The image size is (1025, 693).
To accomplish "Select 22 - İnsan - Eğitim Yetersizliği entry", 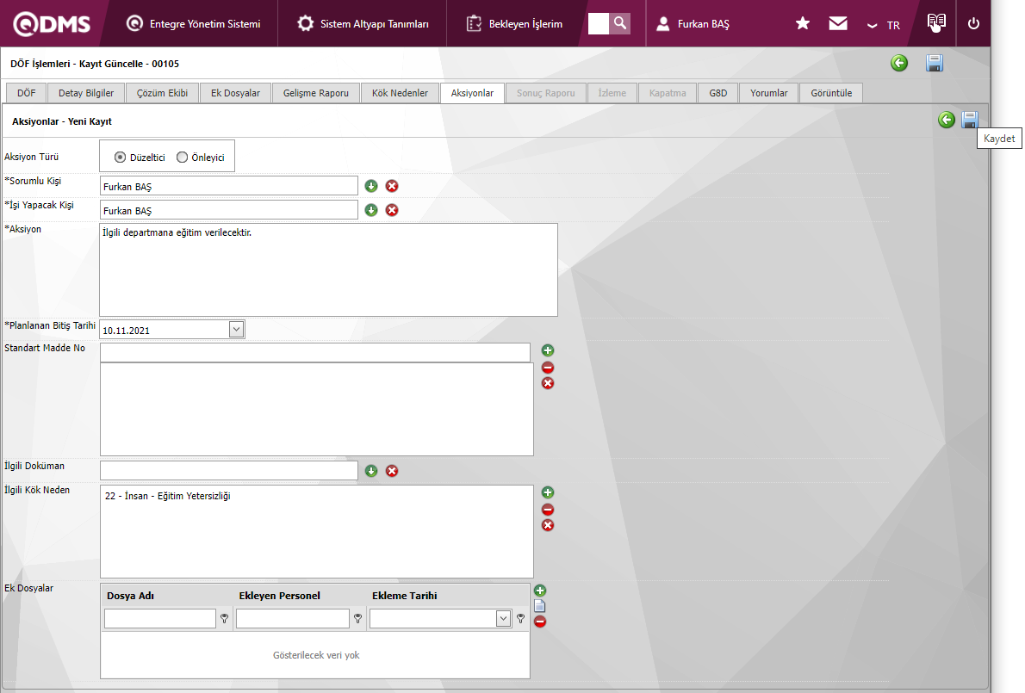I will click(x=167, y=497).
